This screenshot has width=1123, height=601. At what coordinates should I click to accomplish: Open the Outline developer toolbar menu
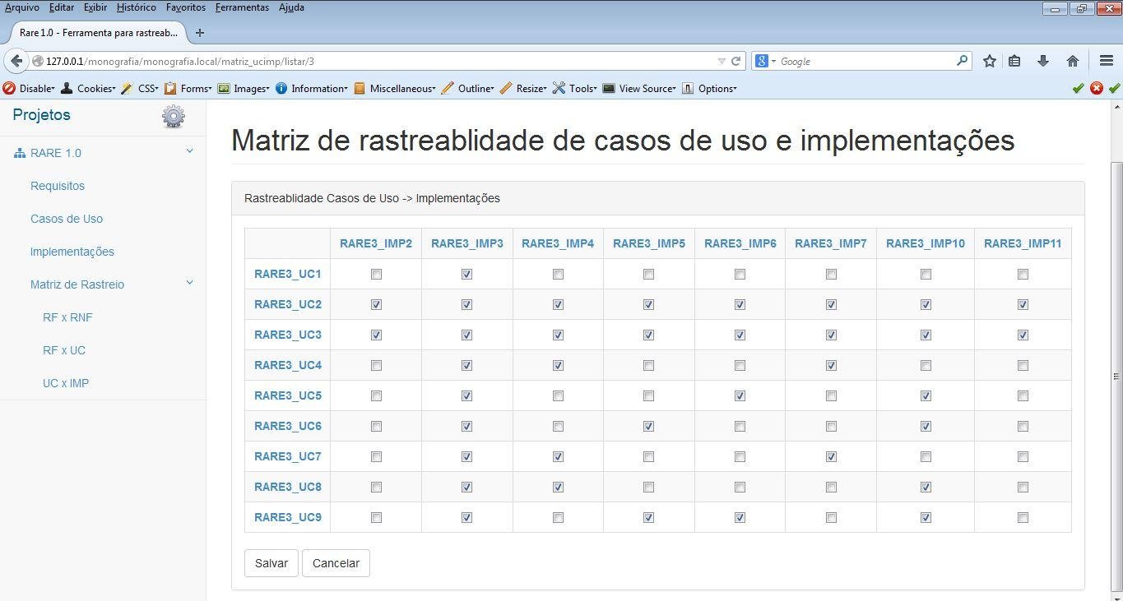coord(467,88)
